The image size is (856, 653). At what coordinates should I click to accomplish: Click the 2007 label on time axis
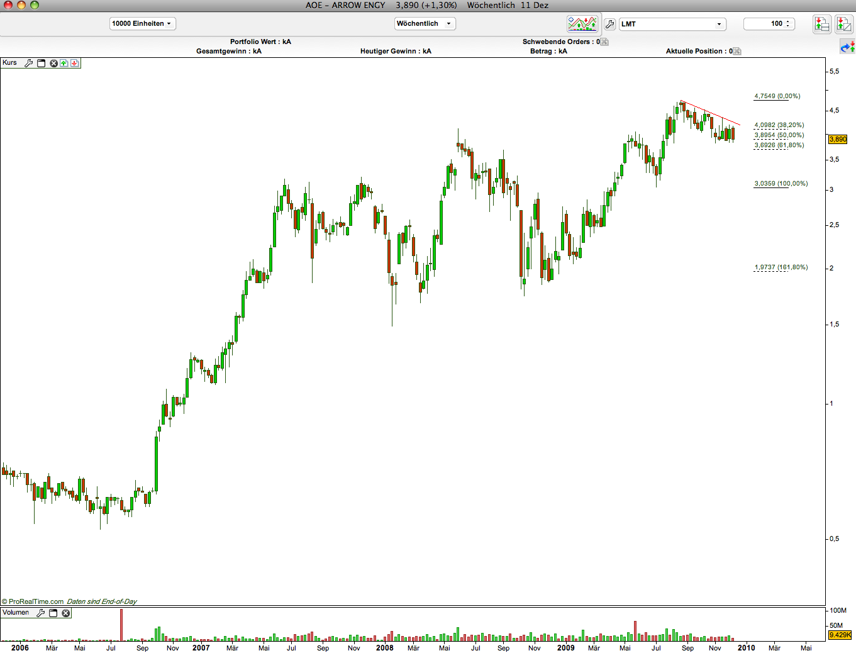click(201, 648)
